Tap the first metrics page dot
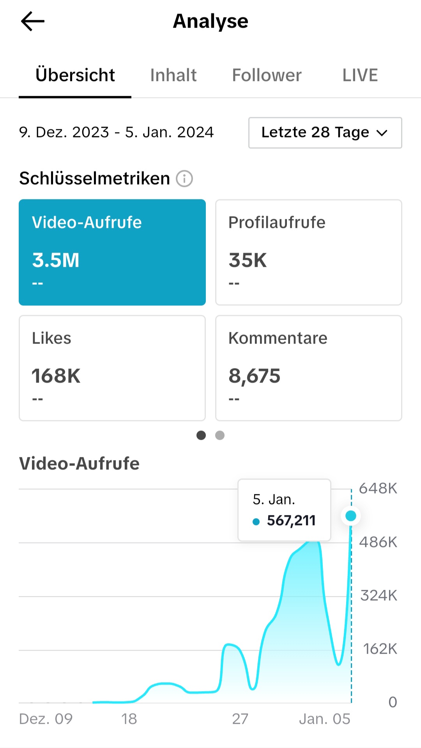Image resolution: width=421 pixels, height=748 pixels. click(201, 435)
